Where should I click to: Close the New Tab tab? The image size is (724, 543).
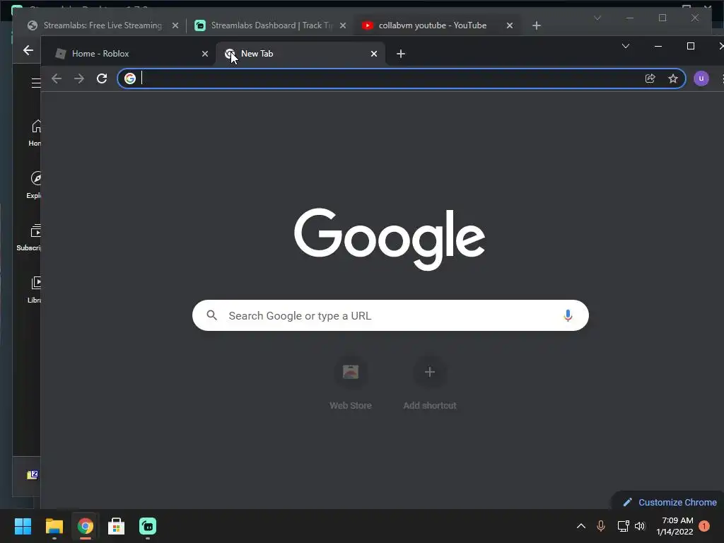pyautogui.click(x=374, y=54)
